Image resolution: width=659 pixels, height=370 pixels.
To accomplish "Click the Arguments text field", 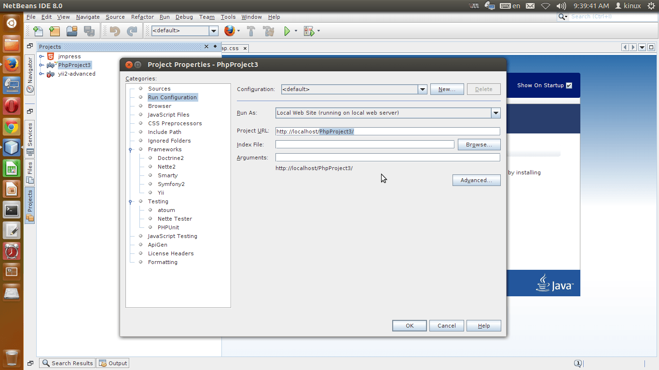I will click(x=388, y=158).
